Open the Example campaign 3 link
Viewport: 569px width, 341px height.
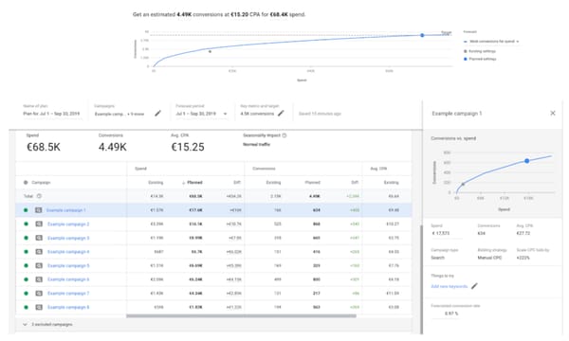[x=68, y=238]
